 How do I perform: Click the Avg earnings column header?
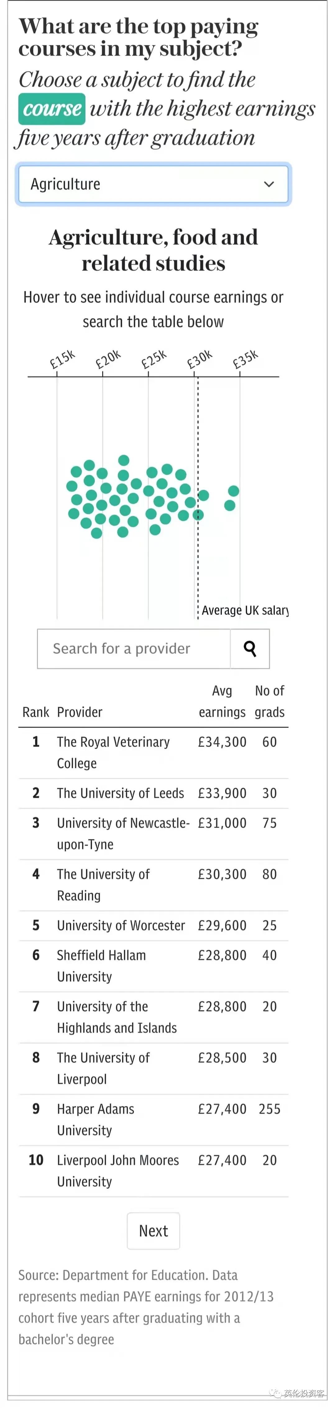[x=222, y=701]
